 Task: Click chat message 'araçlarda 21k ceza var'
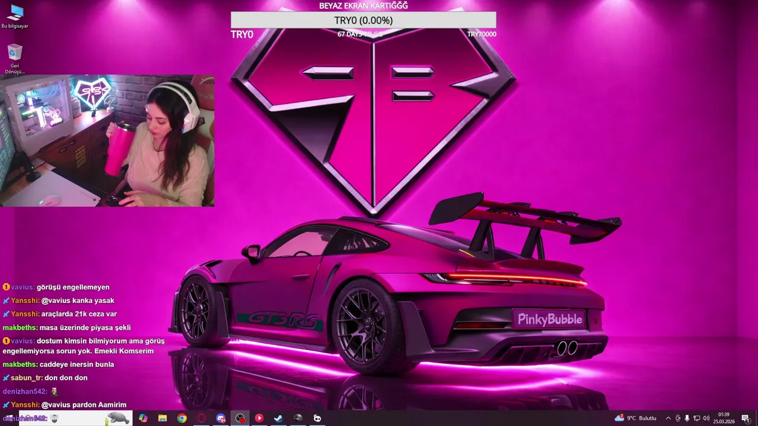click(79, 314)
